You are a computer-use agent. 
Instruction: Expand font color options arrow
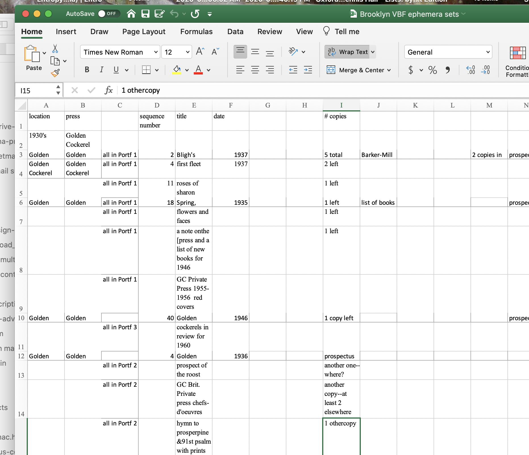[209, 70]
